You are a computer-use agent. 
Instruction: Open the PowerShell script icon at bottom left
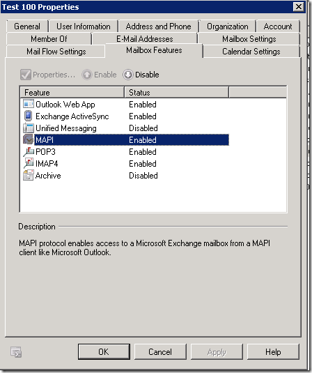[x=16, y=352]
